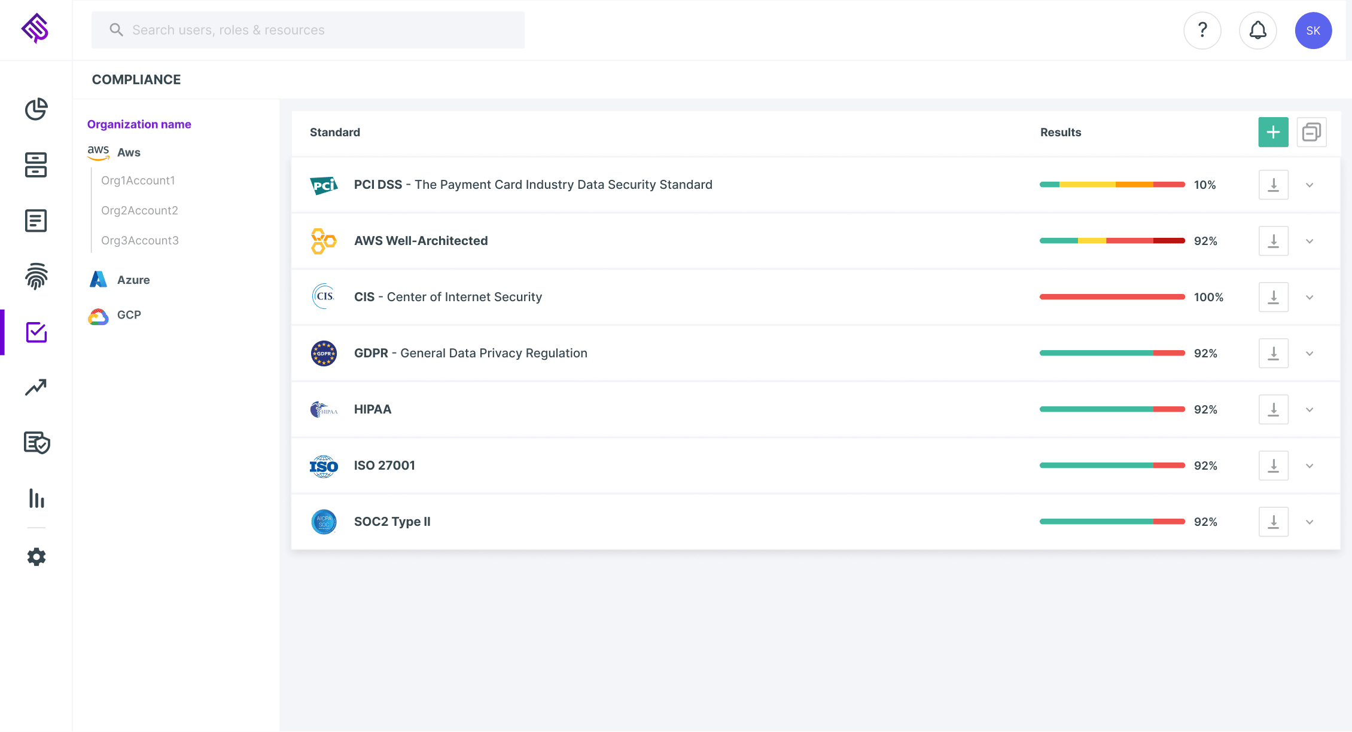Click the SOC2 AICPA logo icon

tap(324, 522)
